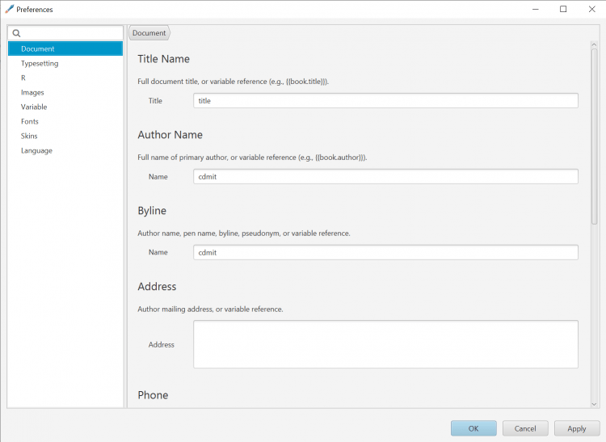
Task: Go to the Variable preferences category
Action: coord(34,107)
